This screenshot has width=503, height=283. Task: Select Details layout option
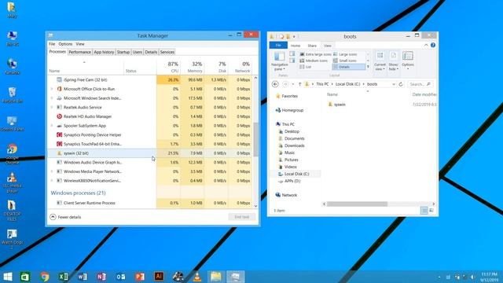tap(348, 67)
